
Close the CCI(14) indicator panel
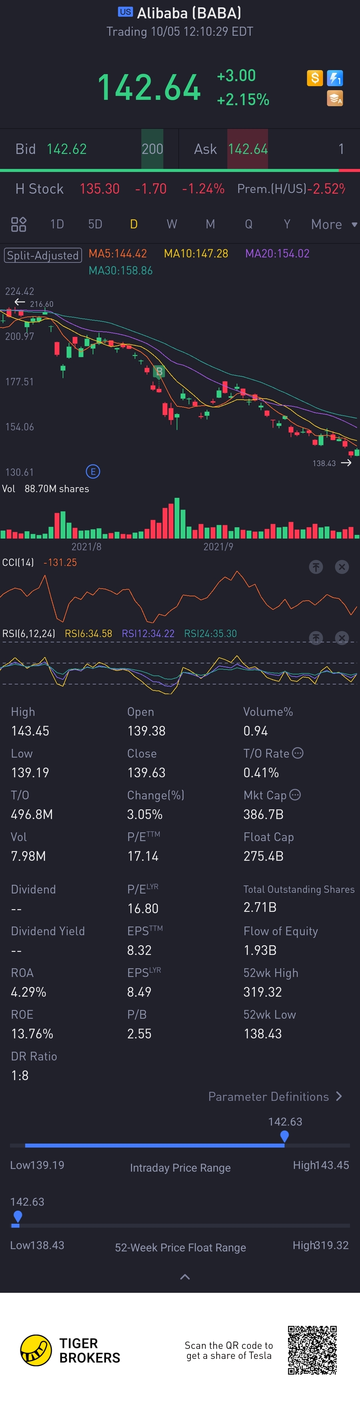coord(342,567)
